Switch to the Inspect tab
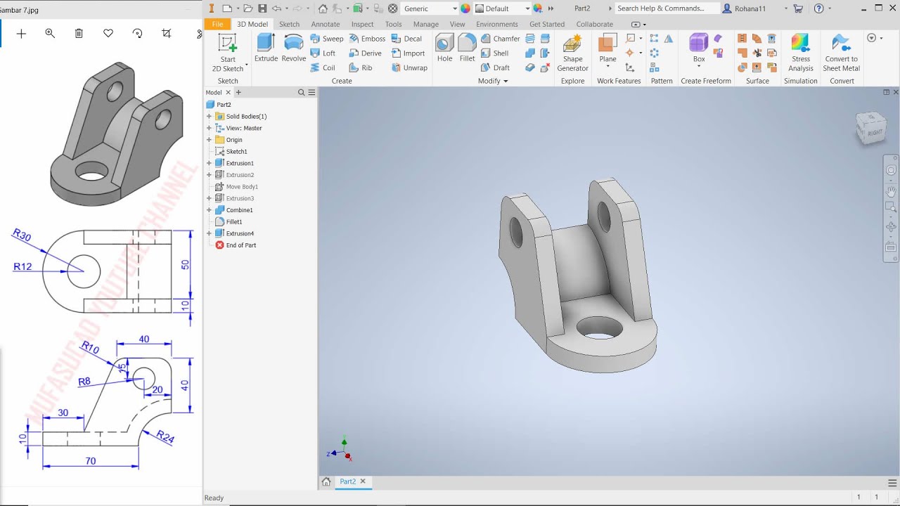900x506 pixels. click(x=363, y=24)
